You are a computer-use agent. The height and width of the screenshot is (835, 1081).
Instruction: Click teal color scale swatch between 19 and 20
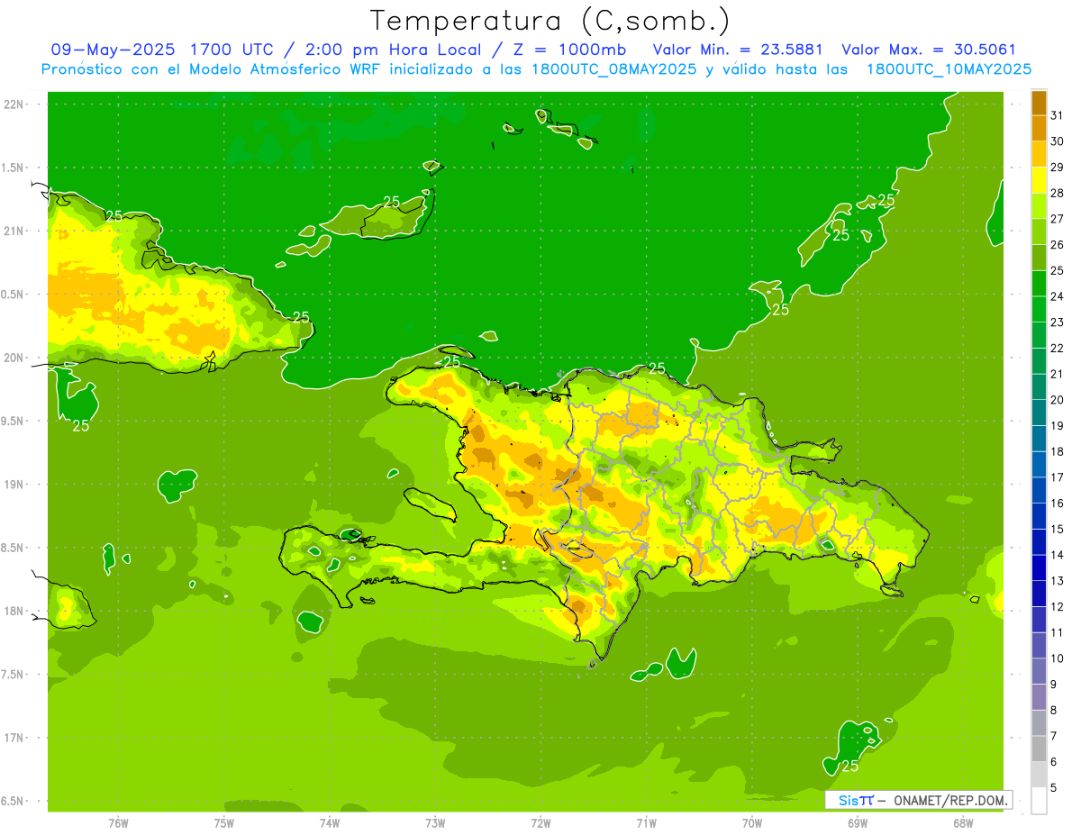coord(1039,413)
